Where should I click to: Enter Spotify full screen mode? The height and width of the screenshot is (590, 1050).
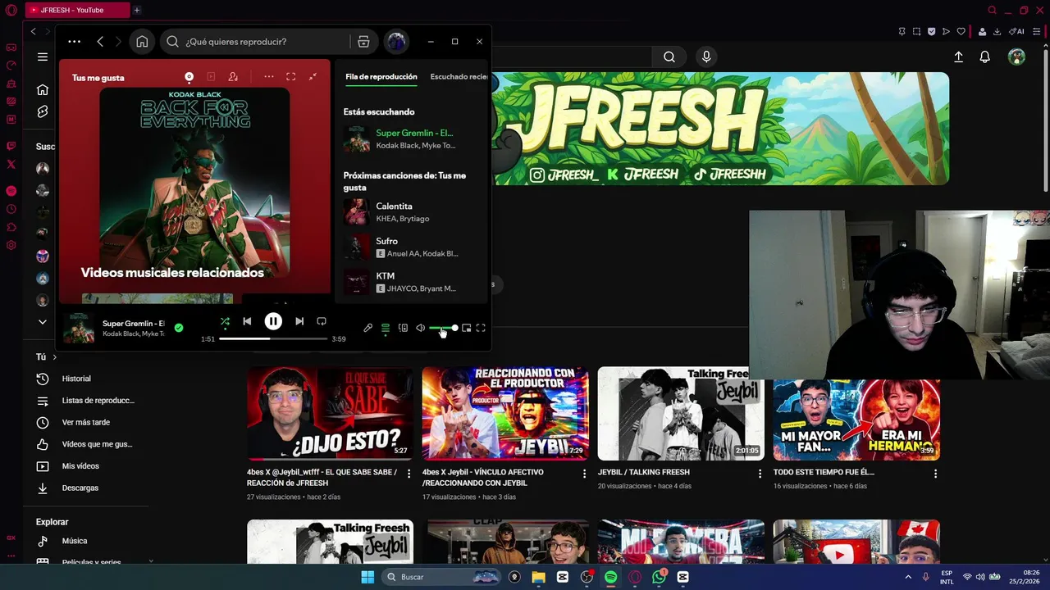481,328
